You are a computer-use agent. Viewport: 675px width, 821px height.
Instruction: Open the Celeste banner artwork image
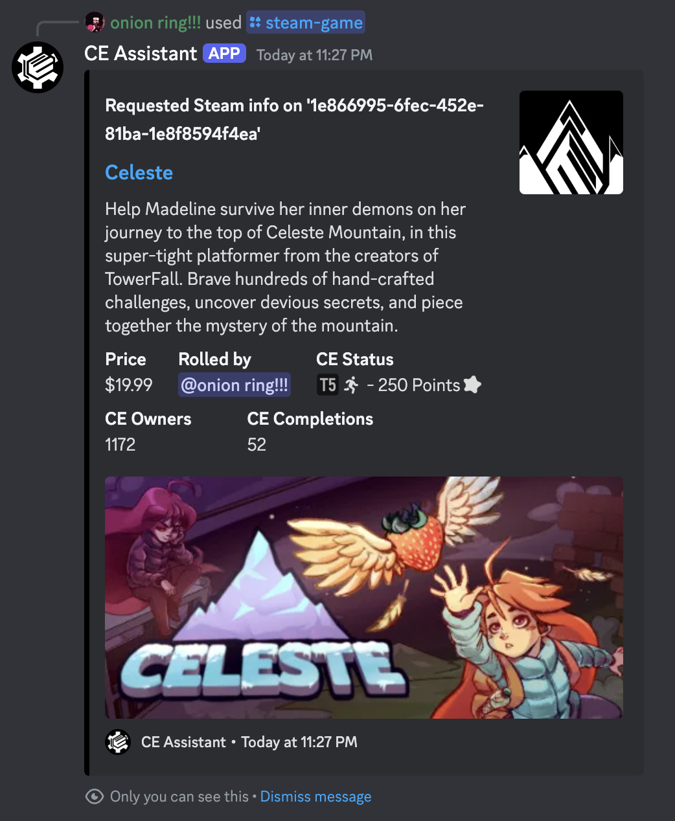(x=364, y=598)
